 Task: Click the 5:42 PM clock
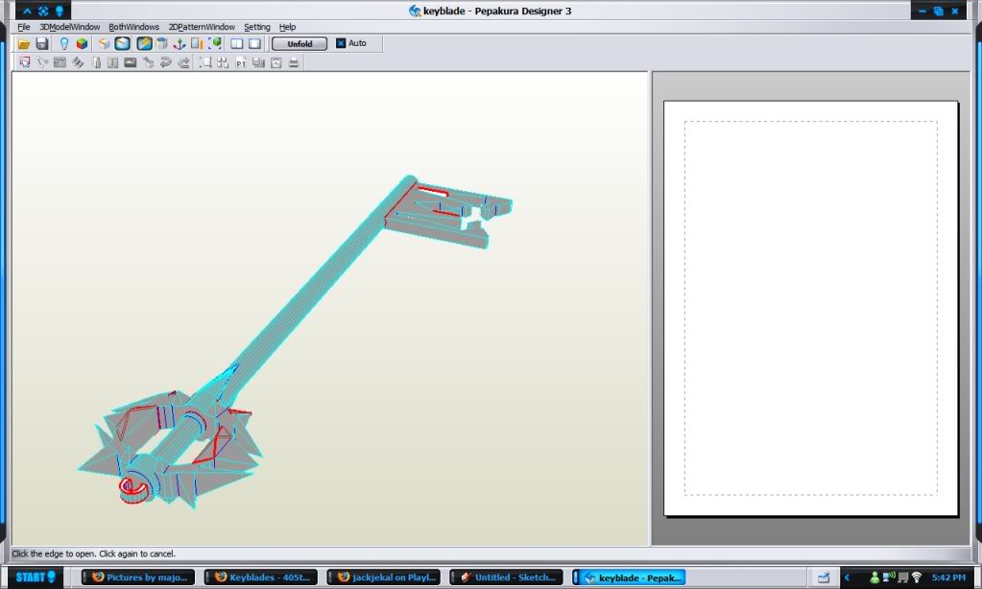point(948,577)
